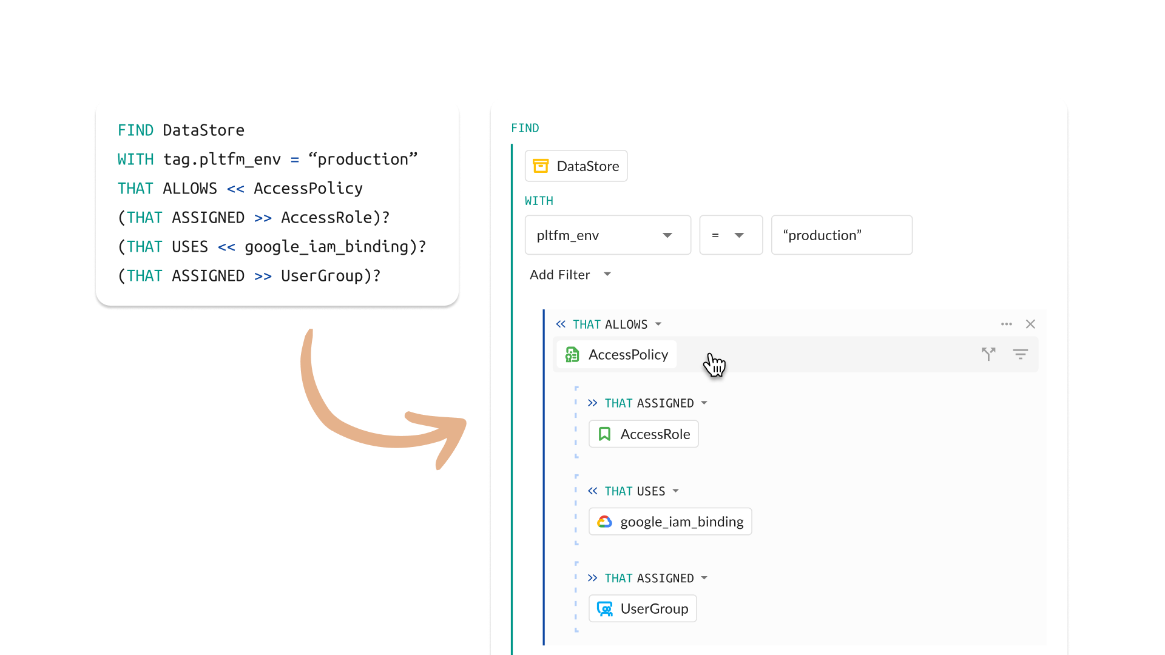Screen dimensions: 1165x655
Task: Toggle direction arrows before THAT ALLOWS
Action: (x=561, y=324)
